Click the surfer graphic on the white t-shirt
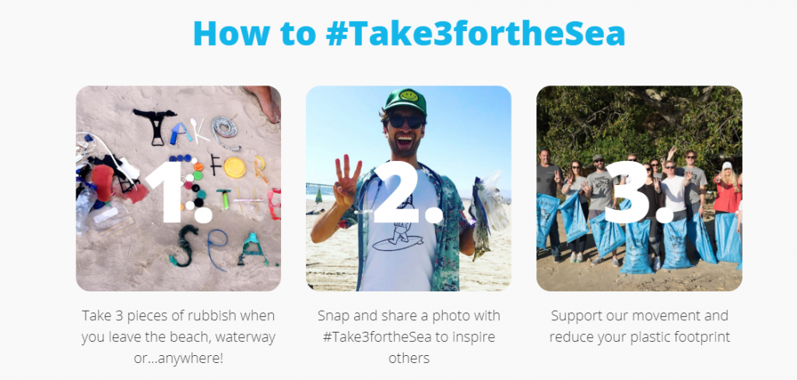Image resolution: width=797 pixels, height=380 pixels. click(396, 230)
